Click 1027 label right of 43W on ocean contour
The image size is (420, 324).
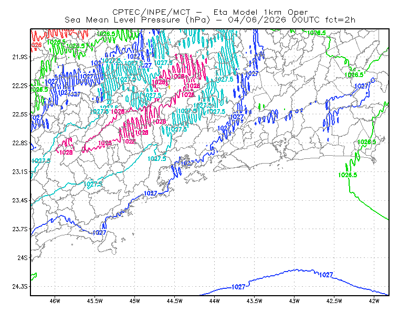[326, 275]
